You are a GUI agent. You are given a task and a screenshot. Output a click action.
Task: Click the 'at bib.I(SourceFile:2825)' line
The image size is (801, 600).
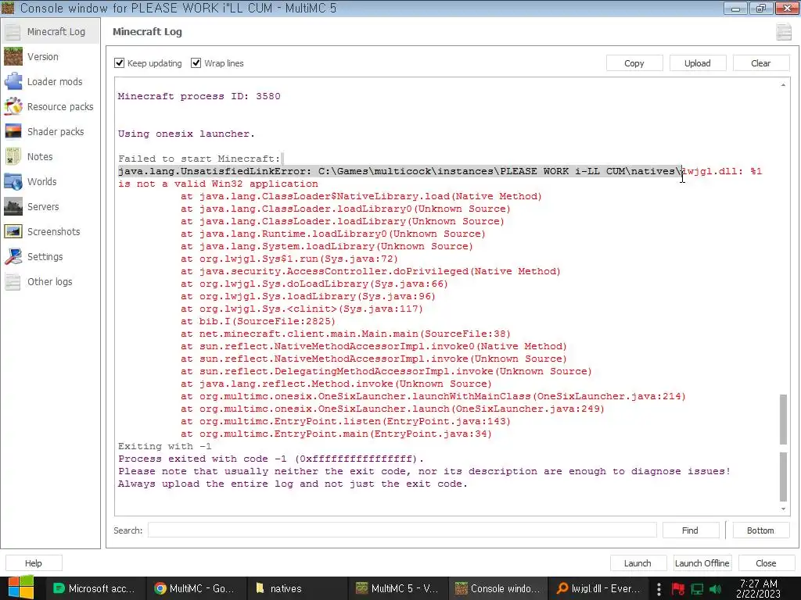pos(258,321)
